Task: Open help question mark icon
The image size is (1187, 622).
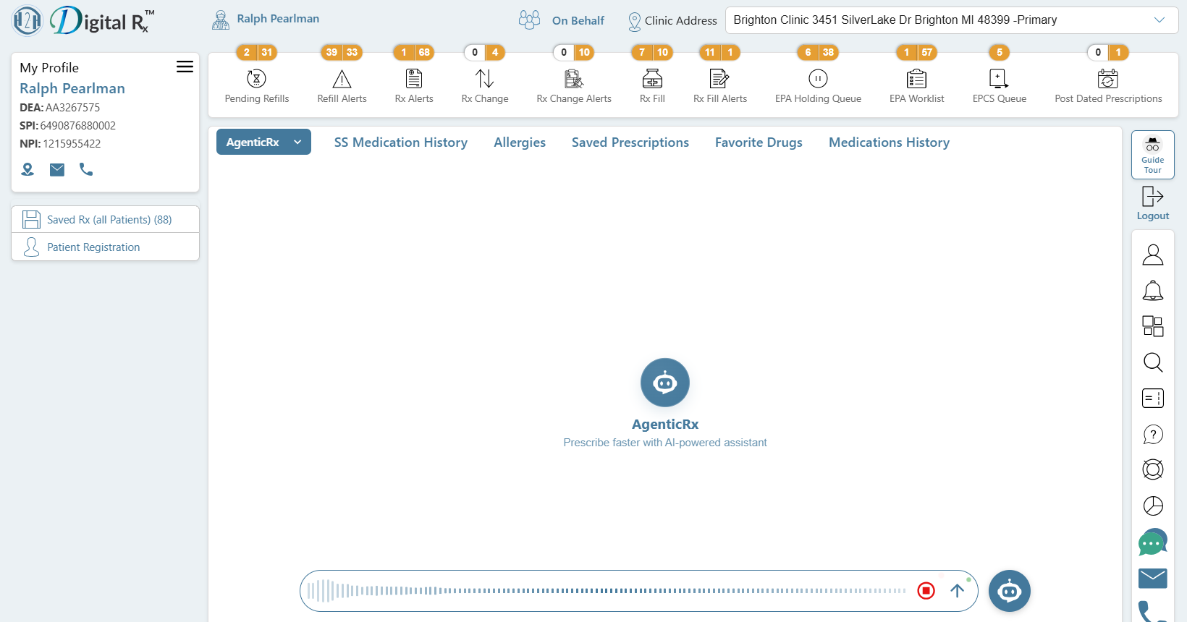Action: (1153, 435)
